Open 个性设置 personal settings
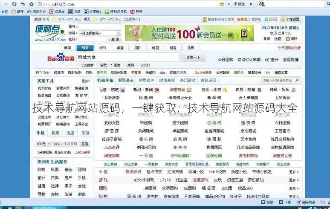The height and width of the screenshot is (209, 330). tap(290, 19)
